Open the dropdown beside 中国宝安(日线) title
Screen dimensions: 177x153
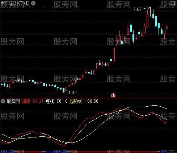coord(33,3)
